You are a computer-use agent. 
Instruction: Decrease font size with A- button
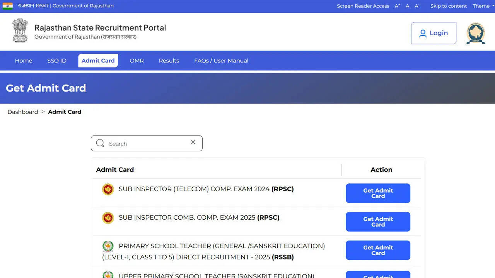(x=417, y=6)
